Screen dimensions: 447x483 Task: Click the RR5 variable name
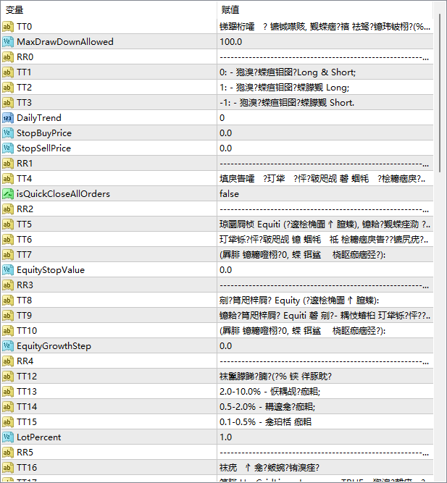25,453
